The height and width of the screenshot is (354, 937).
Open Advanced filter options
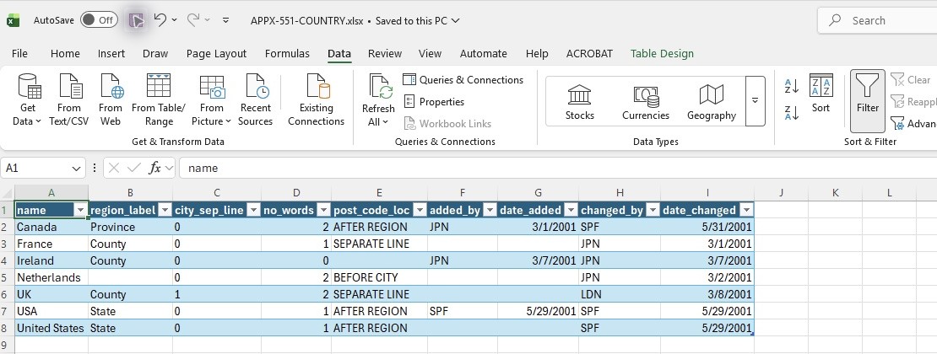(912, 124)
